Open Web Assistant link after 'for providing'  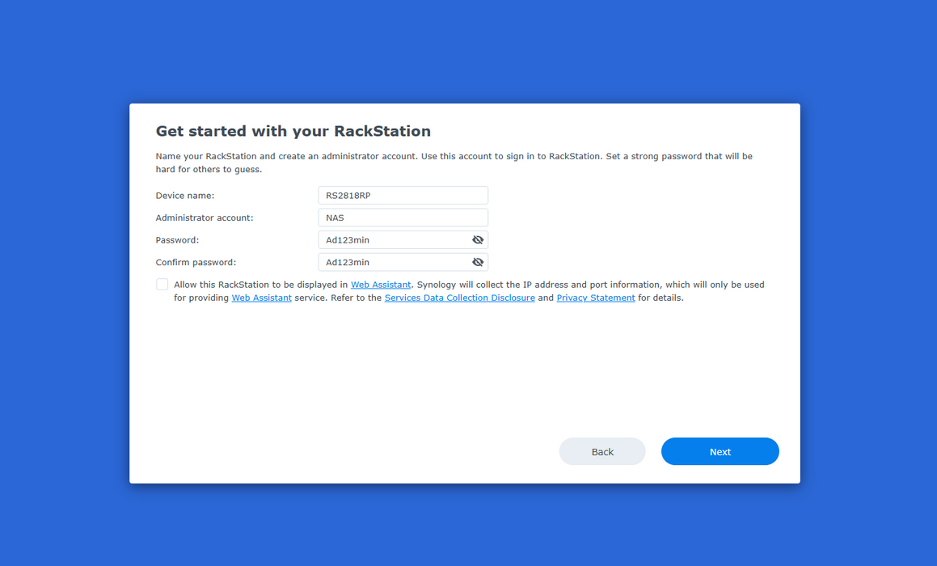tap(262, 298)
